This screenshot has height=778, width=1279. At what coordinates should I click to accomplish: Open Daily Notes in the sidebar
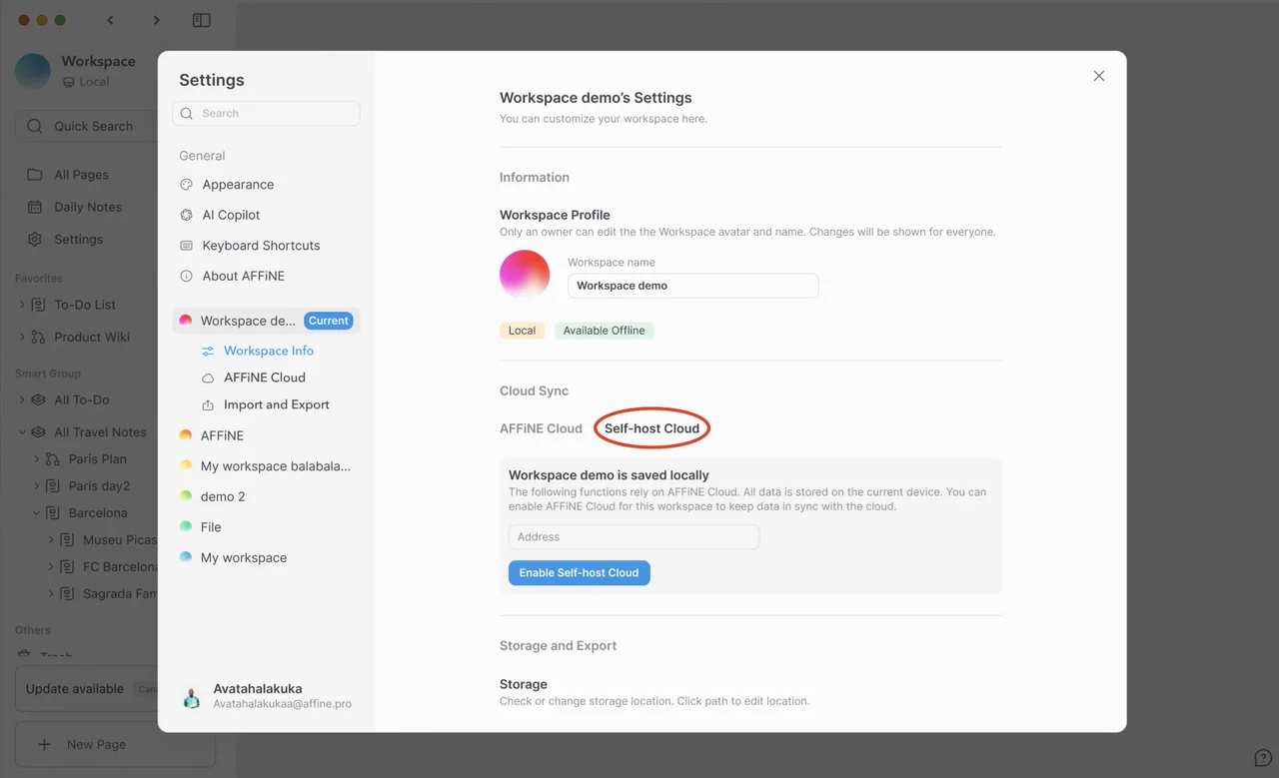click(86, 207)
